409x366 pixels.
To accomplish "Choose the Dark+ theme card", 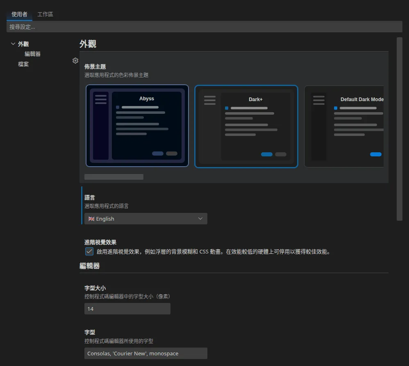I will 246,127.
